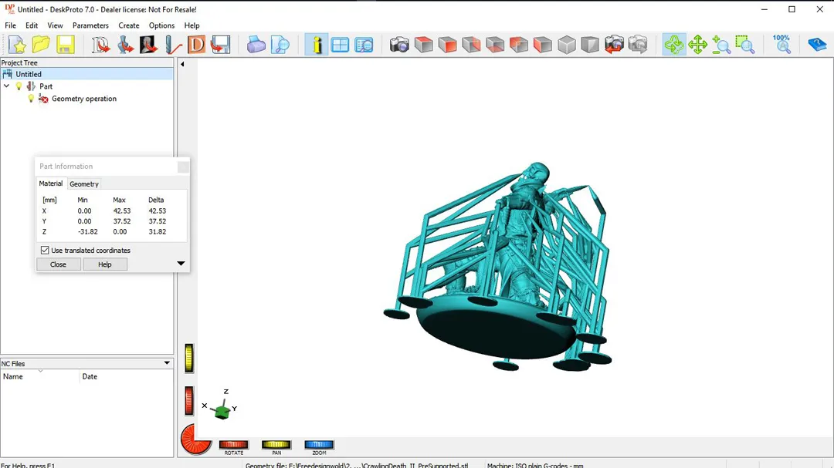Viewport: 834px width, 468px height.
Task: Open the View menu
Action: tap(55, 25)
